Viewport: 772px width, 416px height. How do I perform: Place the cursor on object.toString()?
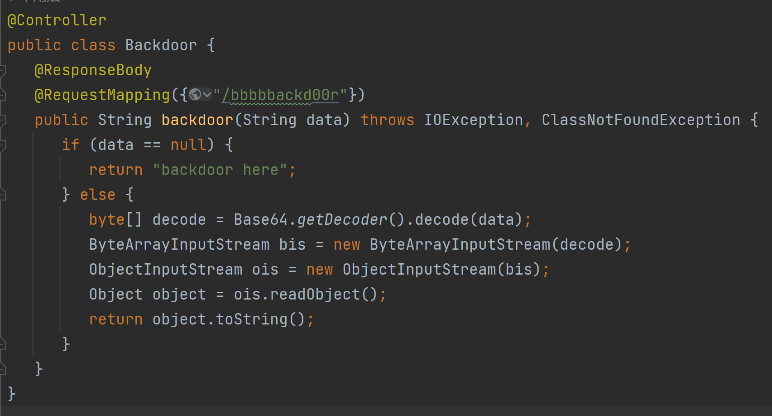(x=229, y=319)
